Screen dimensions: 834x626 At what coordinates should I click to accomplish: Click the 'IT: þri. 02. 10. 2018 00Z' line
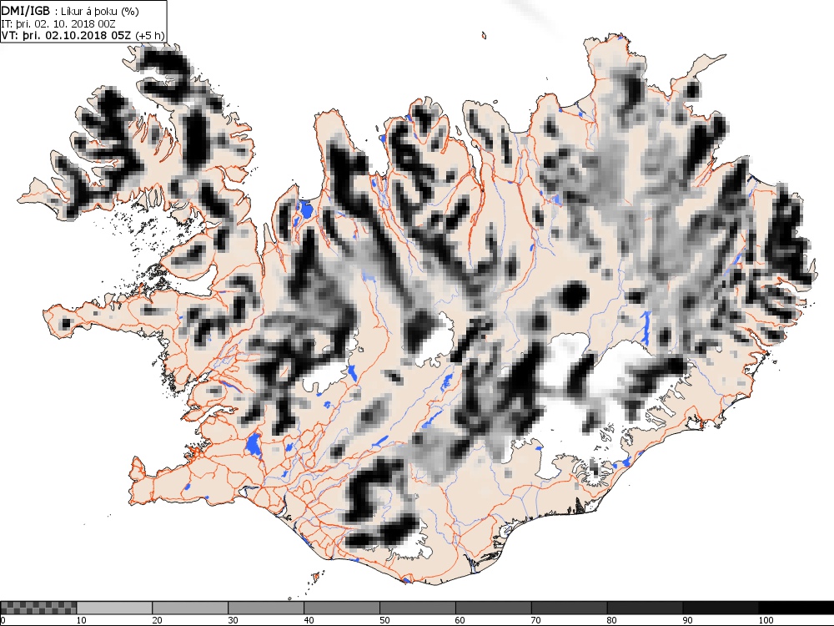point(58,24)
